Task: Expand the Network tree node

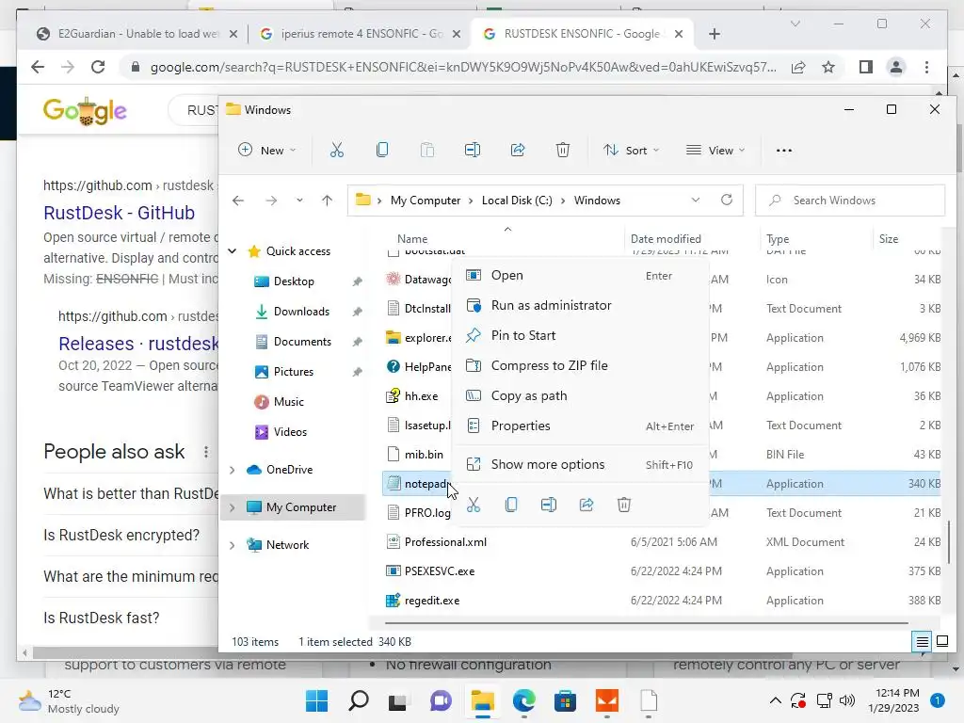Action: click(x=233, y=545)
